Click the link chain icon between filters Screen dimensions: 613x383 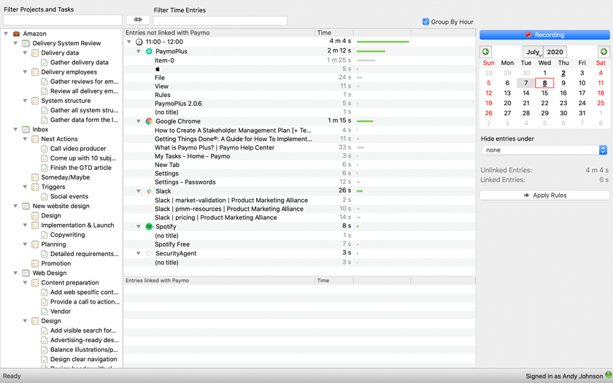(x=138, y=20)
